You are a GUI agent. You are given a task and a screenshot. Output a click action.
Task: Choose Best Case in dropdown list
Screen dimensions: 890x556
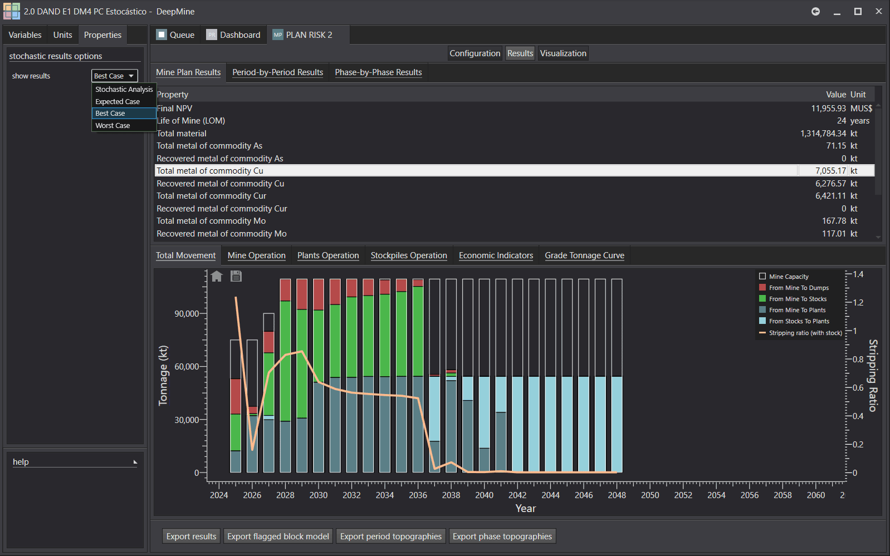tap(124, 113)
